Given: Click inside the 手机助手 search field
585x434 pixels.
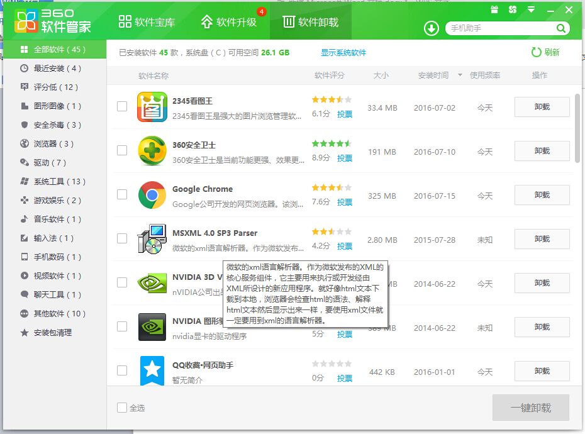Looking at the screenshot, I should tap(497, 28).
